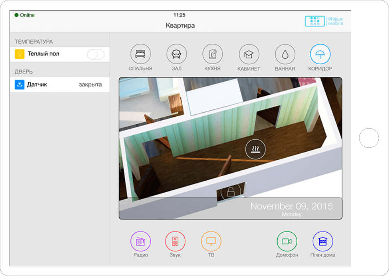The height and width of the screenshot is (276, 389).
Task: Open the Звук speaker control
Action: [x=175, y=241]
